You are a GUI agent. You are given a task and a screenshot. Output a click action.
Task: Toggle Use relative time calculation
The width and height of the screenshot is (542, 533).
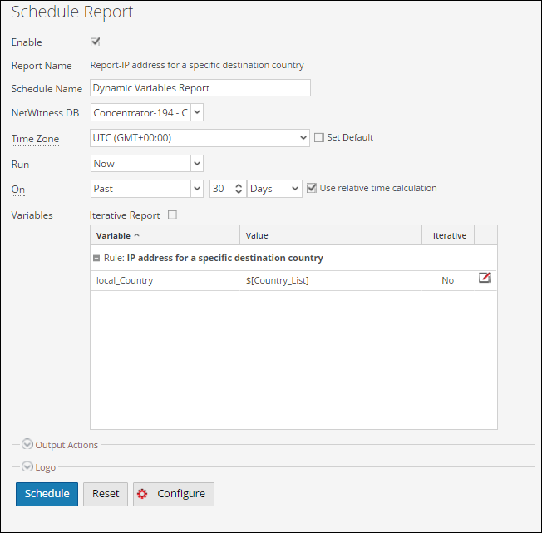312,188
